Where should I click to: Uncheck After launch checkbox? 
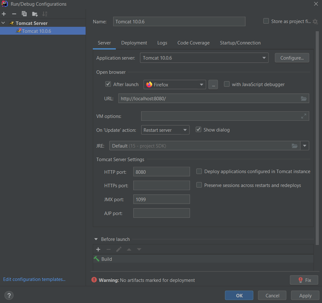[x=108, y=84]
